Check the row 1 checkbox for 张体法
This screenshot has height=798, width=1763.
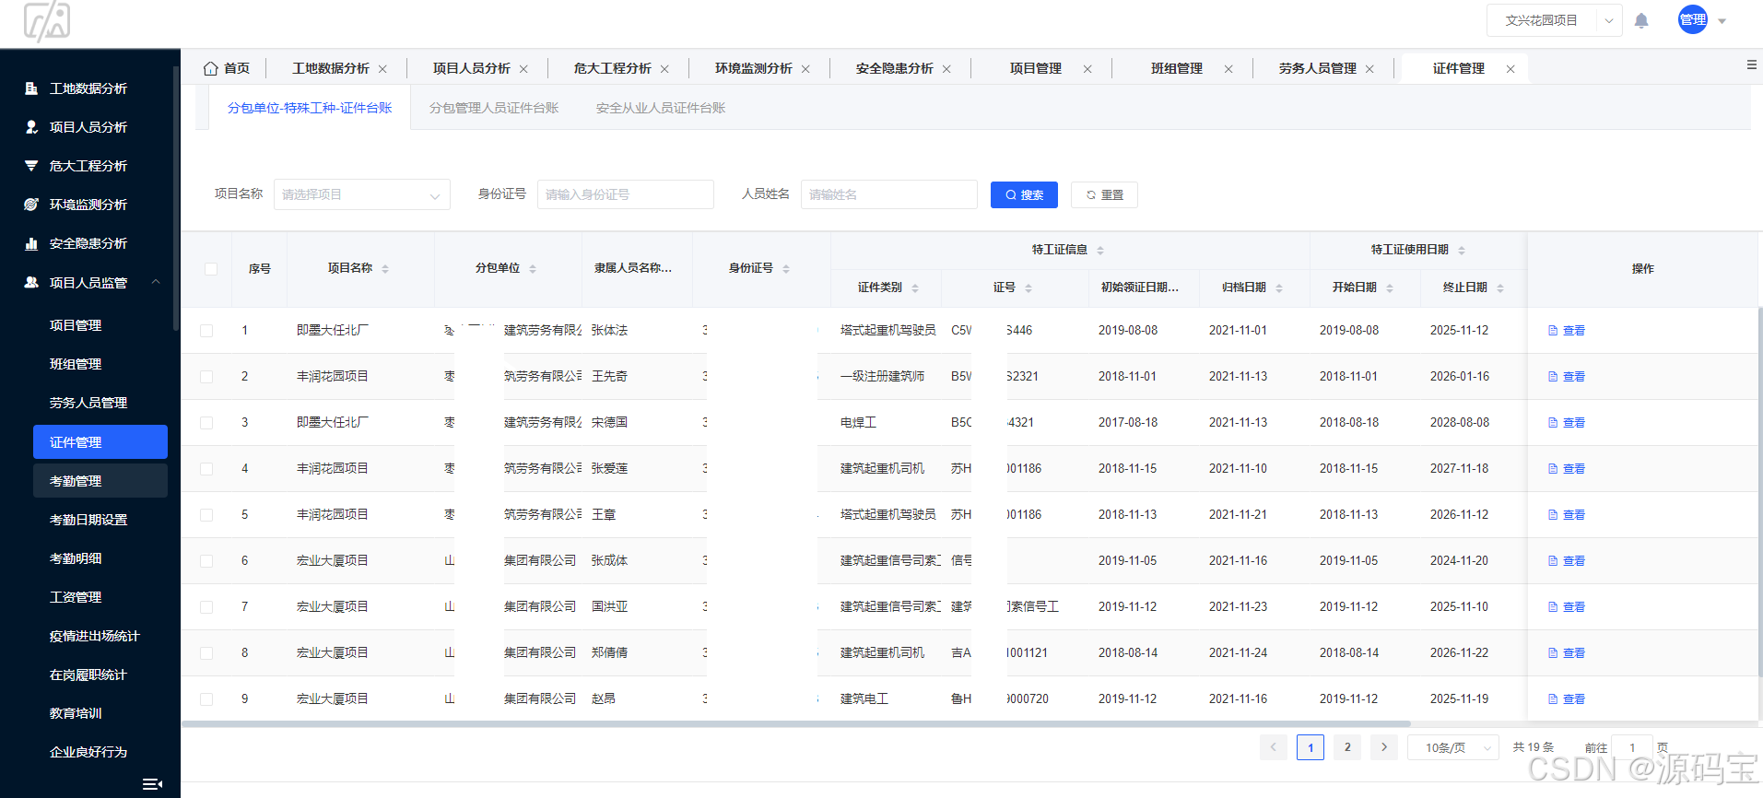coord(206,331)
